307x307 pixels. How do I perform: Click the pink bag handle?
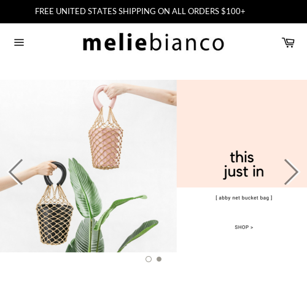[103, 98]
